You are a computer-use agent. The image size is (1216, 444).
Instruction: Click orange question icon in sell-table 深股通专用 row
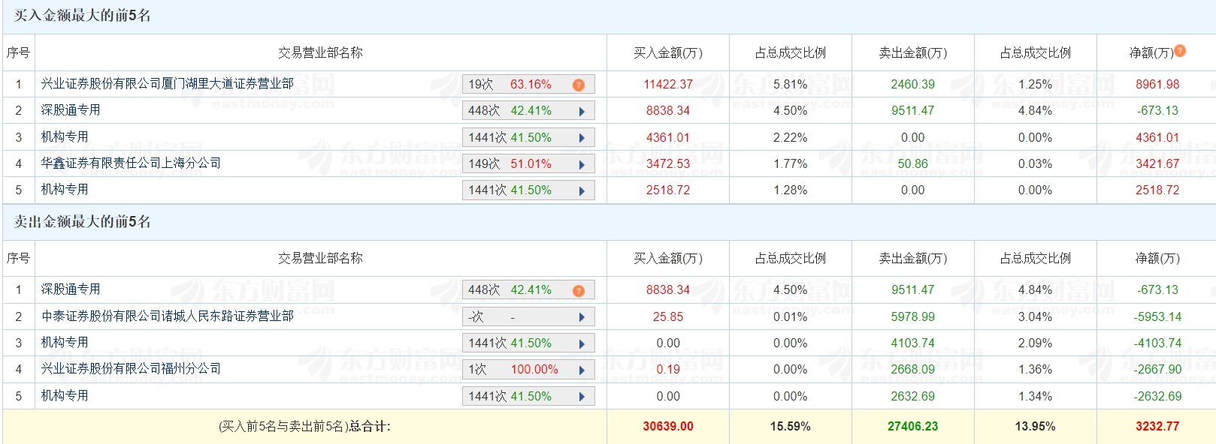point(579,290)
